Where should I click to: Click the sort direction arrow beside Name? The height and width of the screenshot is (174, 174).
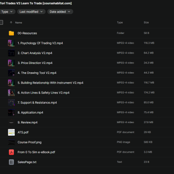[11, 23]
